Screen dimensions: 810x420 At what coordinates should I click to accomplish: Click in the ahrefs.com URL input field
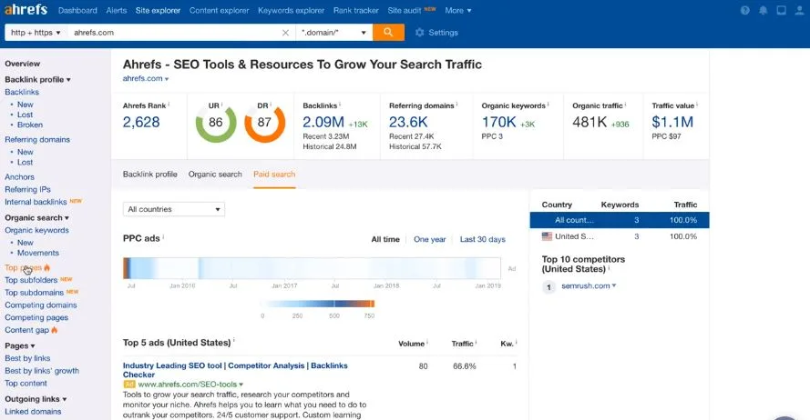coord(175,33)
